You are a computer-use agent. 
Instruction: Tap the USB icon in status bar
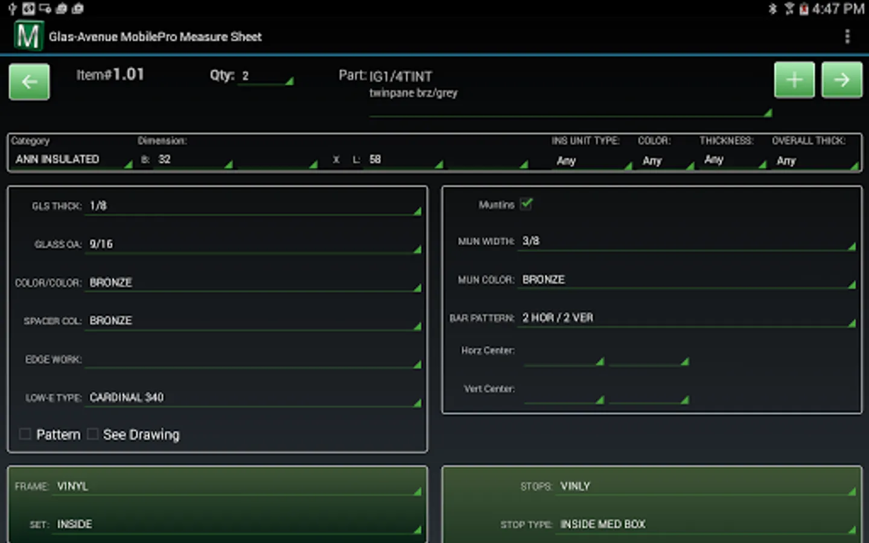[x=12, y=8]
